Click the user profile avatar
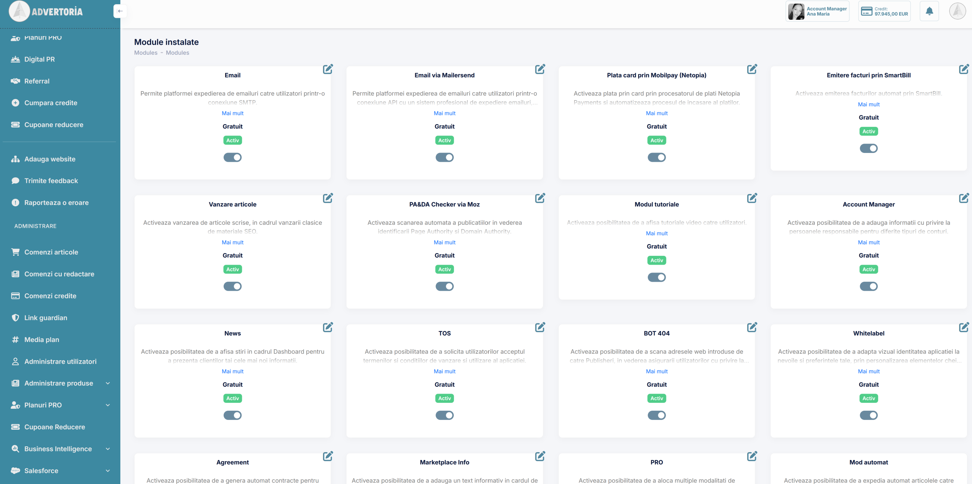This screenshot has width=972, height=484. (957, 11)
